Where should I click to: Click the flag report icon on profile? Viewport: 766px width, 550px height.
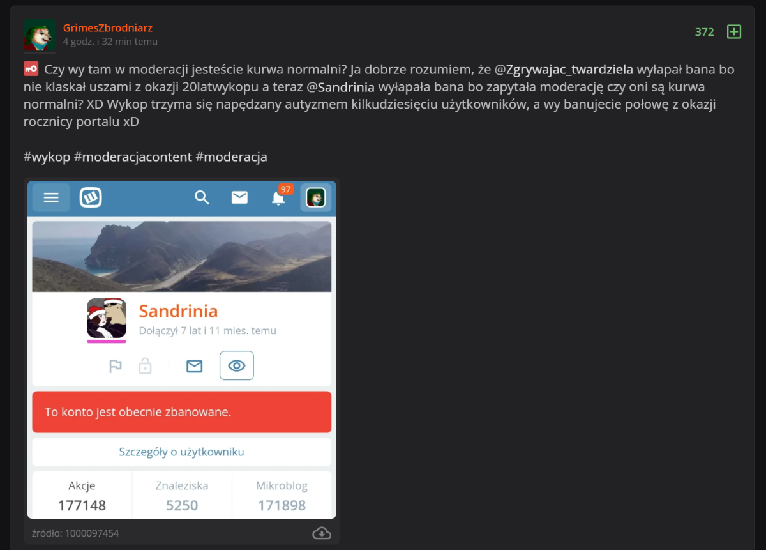[116, 366]
